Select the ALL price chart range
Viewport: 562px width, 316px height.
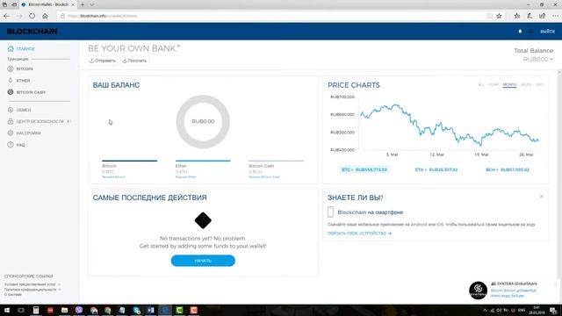pos(481,85)
